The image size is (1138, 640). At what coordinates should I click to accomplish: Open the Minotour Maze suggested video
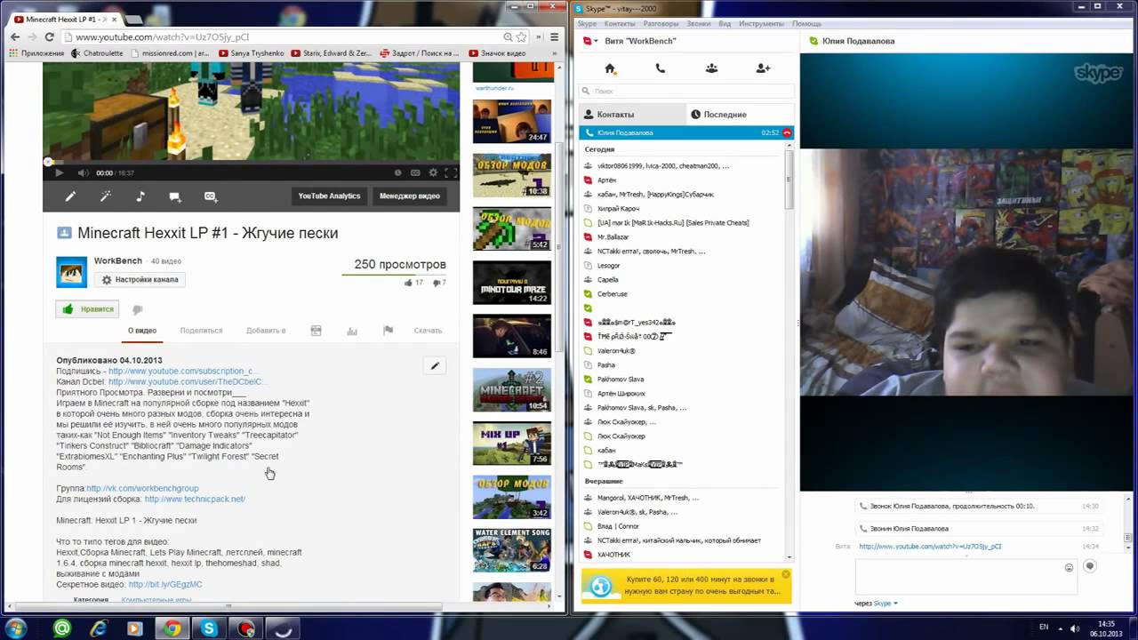pos(511,282)
